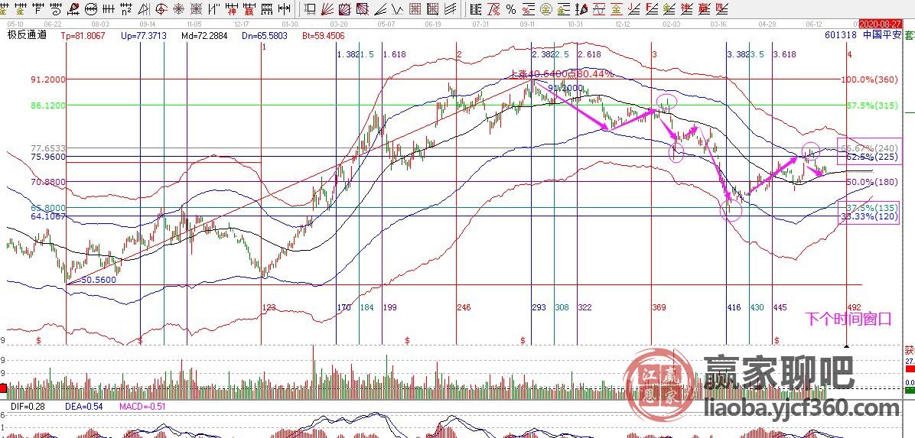Select the red crosshair circle tool
Viewport: 915px width, 438px height.
tap(161, 8)
